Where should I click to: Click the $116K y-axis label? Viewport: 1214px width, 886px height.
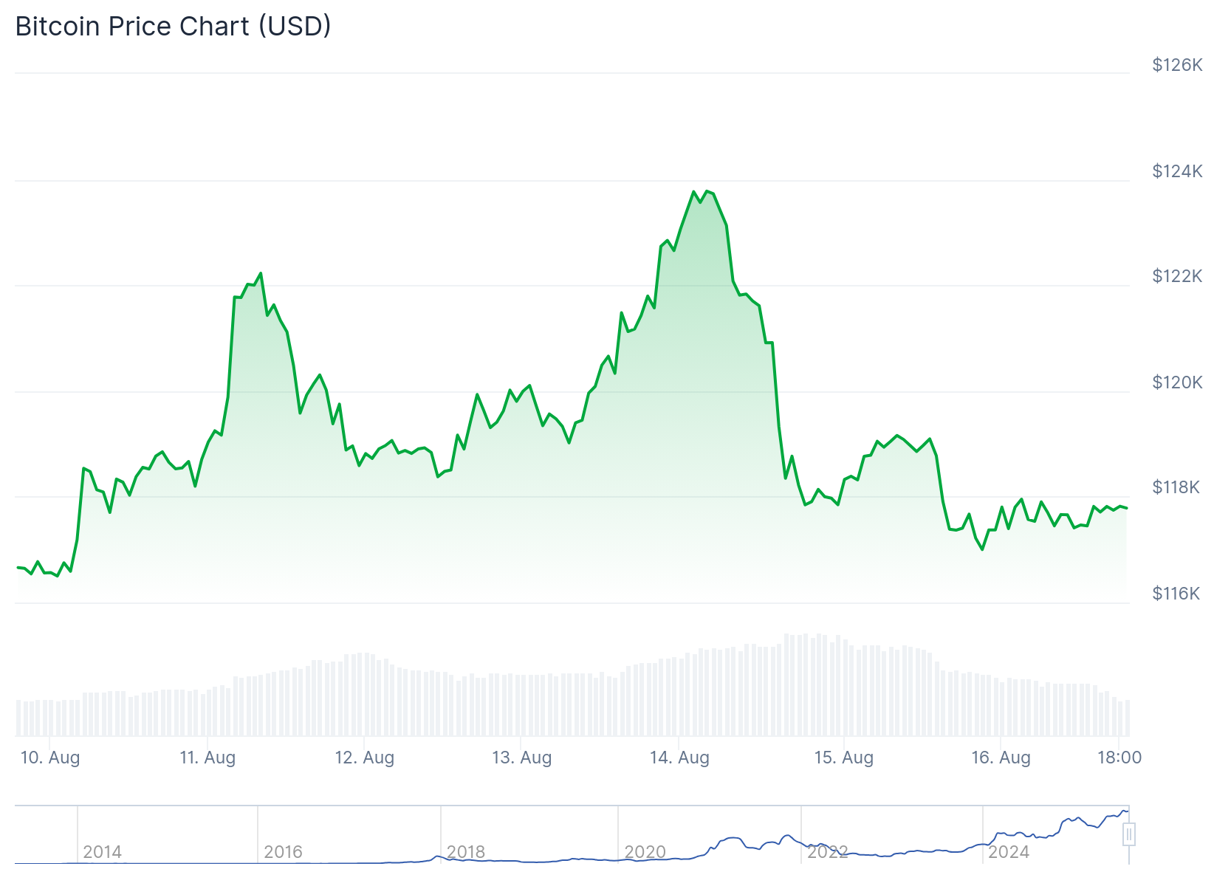point(1176,594)
